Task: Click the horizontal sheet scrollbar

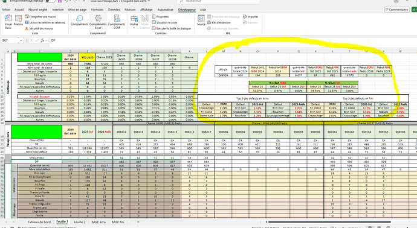Action: pos(329,222)
